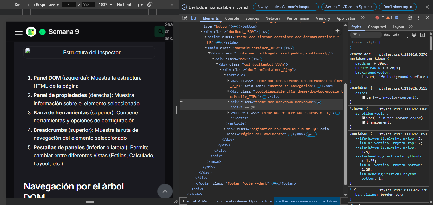Rotate the responsive viewport
The width and height of the screenshot is (433, 205).
(149, 4)
